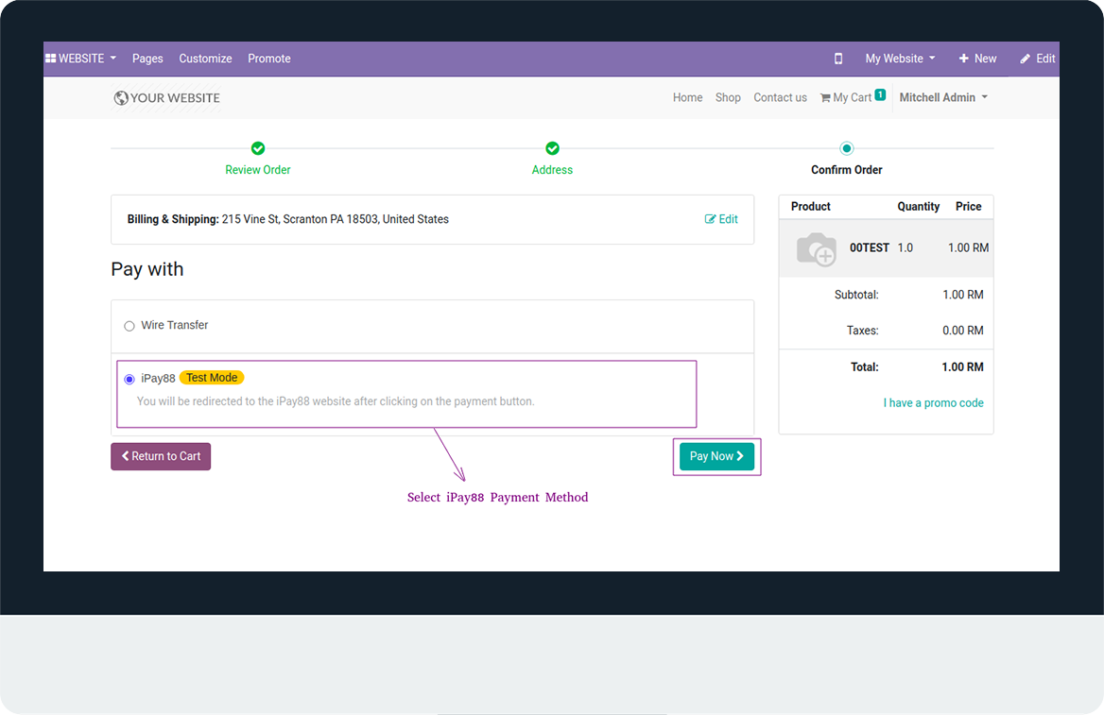
Task: Click the OOTEST product name
Action: coord(870,247)
